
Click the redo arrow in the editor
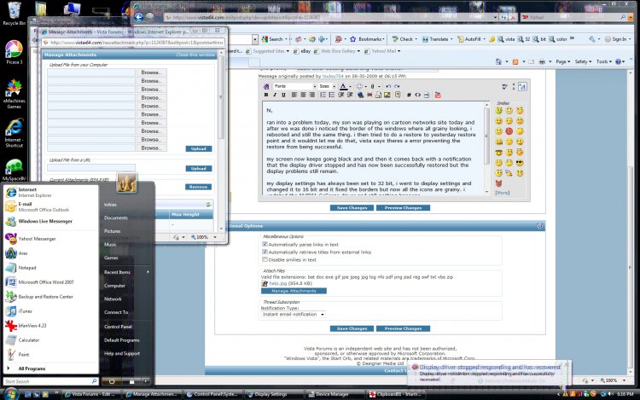397,86
